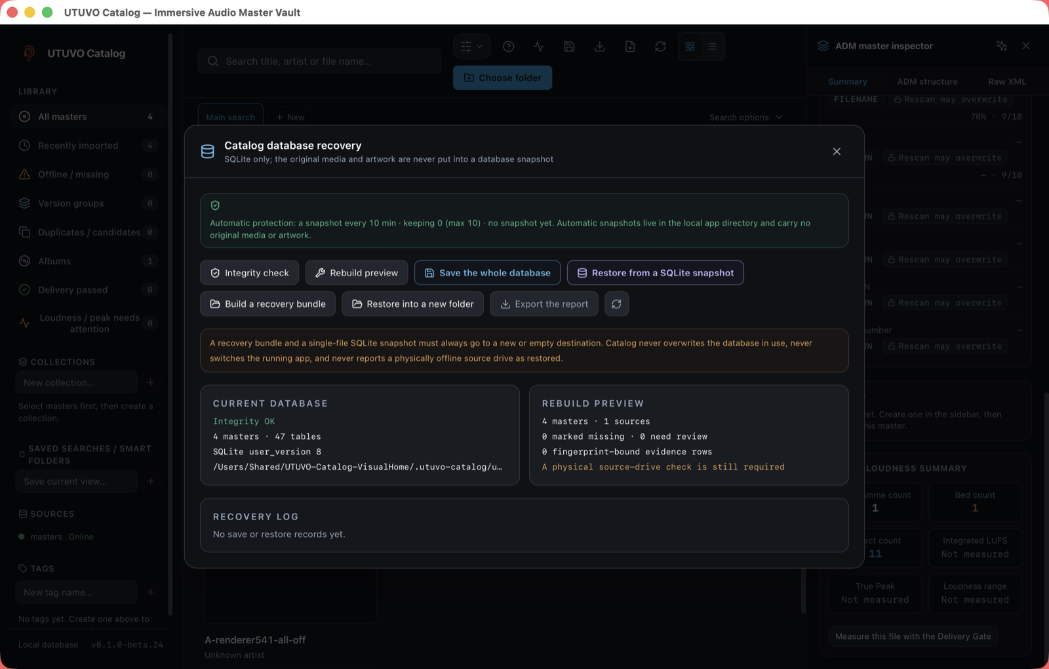
Task: Close the ADM master inspector panel
Action: pyautogui.click(x=1026, y=46)
